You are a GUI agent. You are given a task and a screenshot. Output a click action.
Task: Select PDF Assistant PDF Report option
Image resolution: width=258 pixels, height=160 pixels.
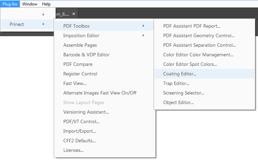pyautogui.click(x=192, y=26)
